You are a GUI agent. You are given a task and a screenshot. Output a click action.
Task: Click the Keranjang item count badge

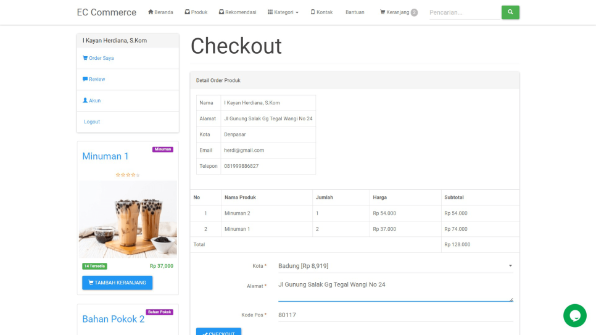414,12
